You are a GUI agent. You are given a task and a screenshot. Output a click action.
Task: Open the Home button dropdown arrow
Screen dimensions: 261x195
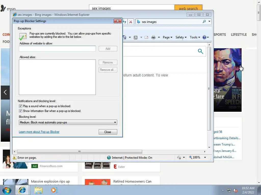(130, 37)
